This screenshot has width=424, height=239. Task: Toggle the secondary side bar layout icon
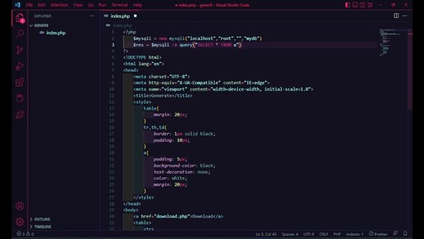[x=362, y=5]
